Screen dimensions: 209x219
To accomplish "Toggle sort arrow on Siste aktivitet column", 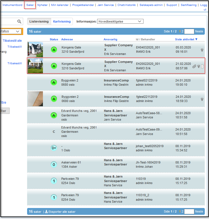I will (x=196, y=39).
